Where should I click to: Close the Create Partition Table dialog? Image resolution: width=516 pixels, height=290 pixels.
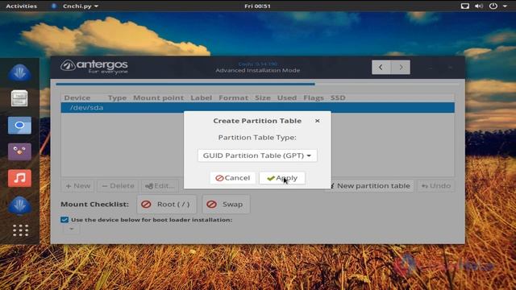pos(317,121)
